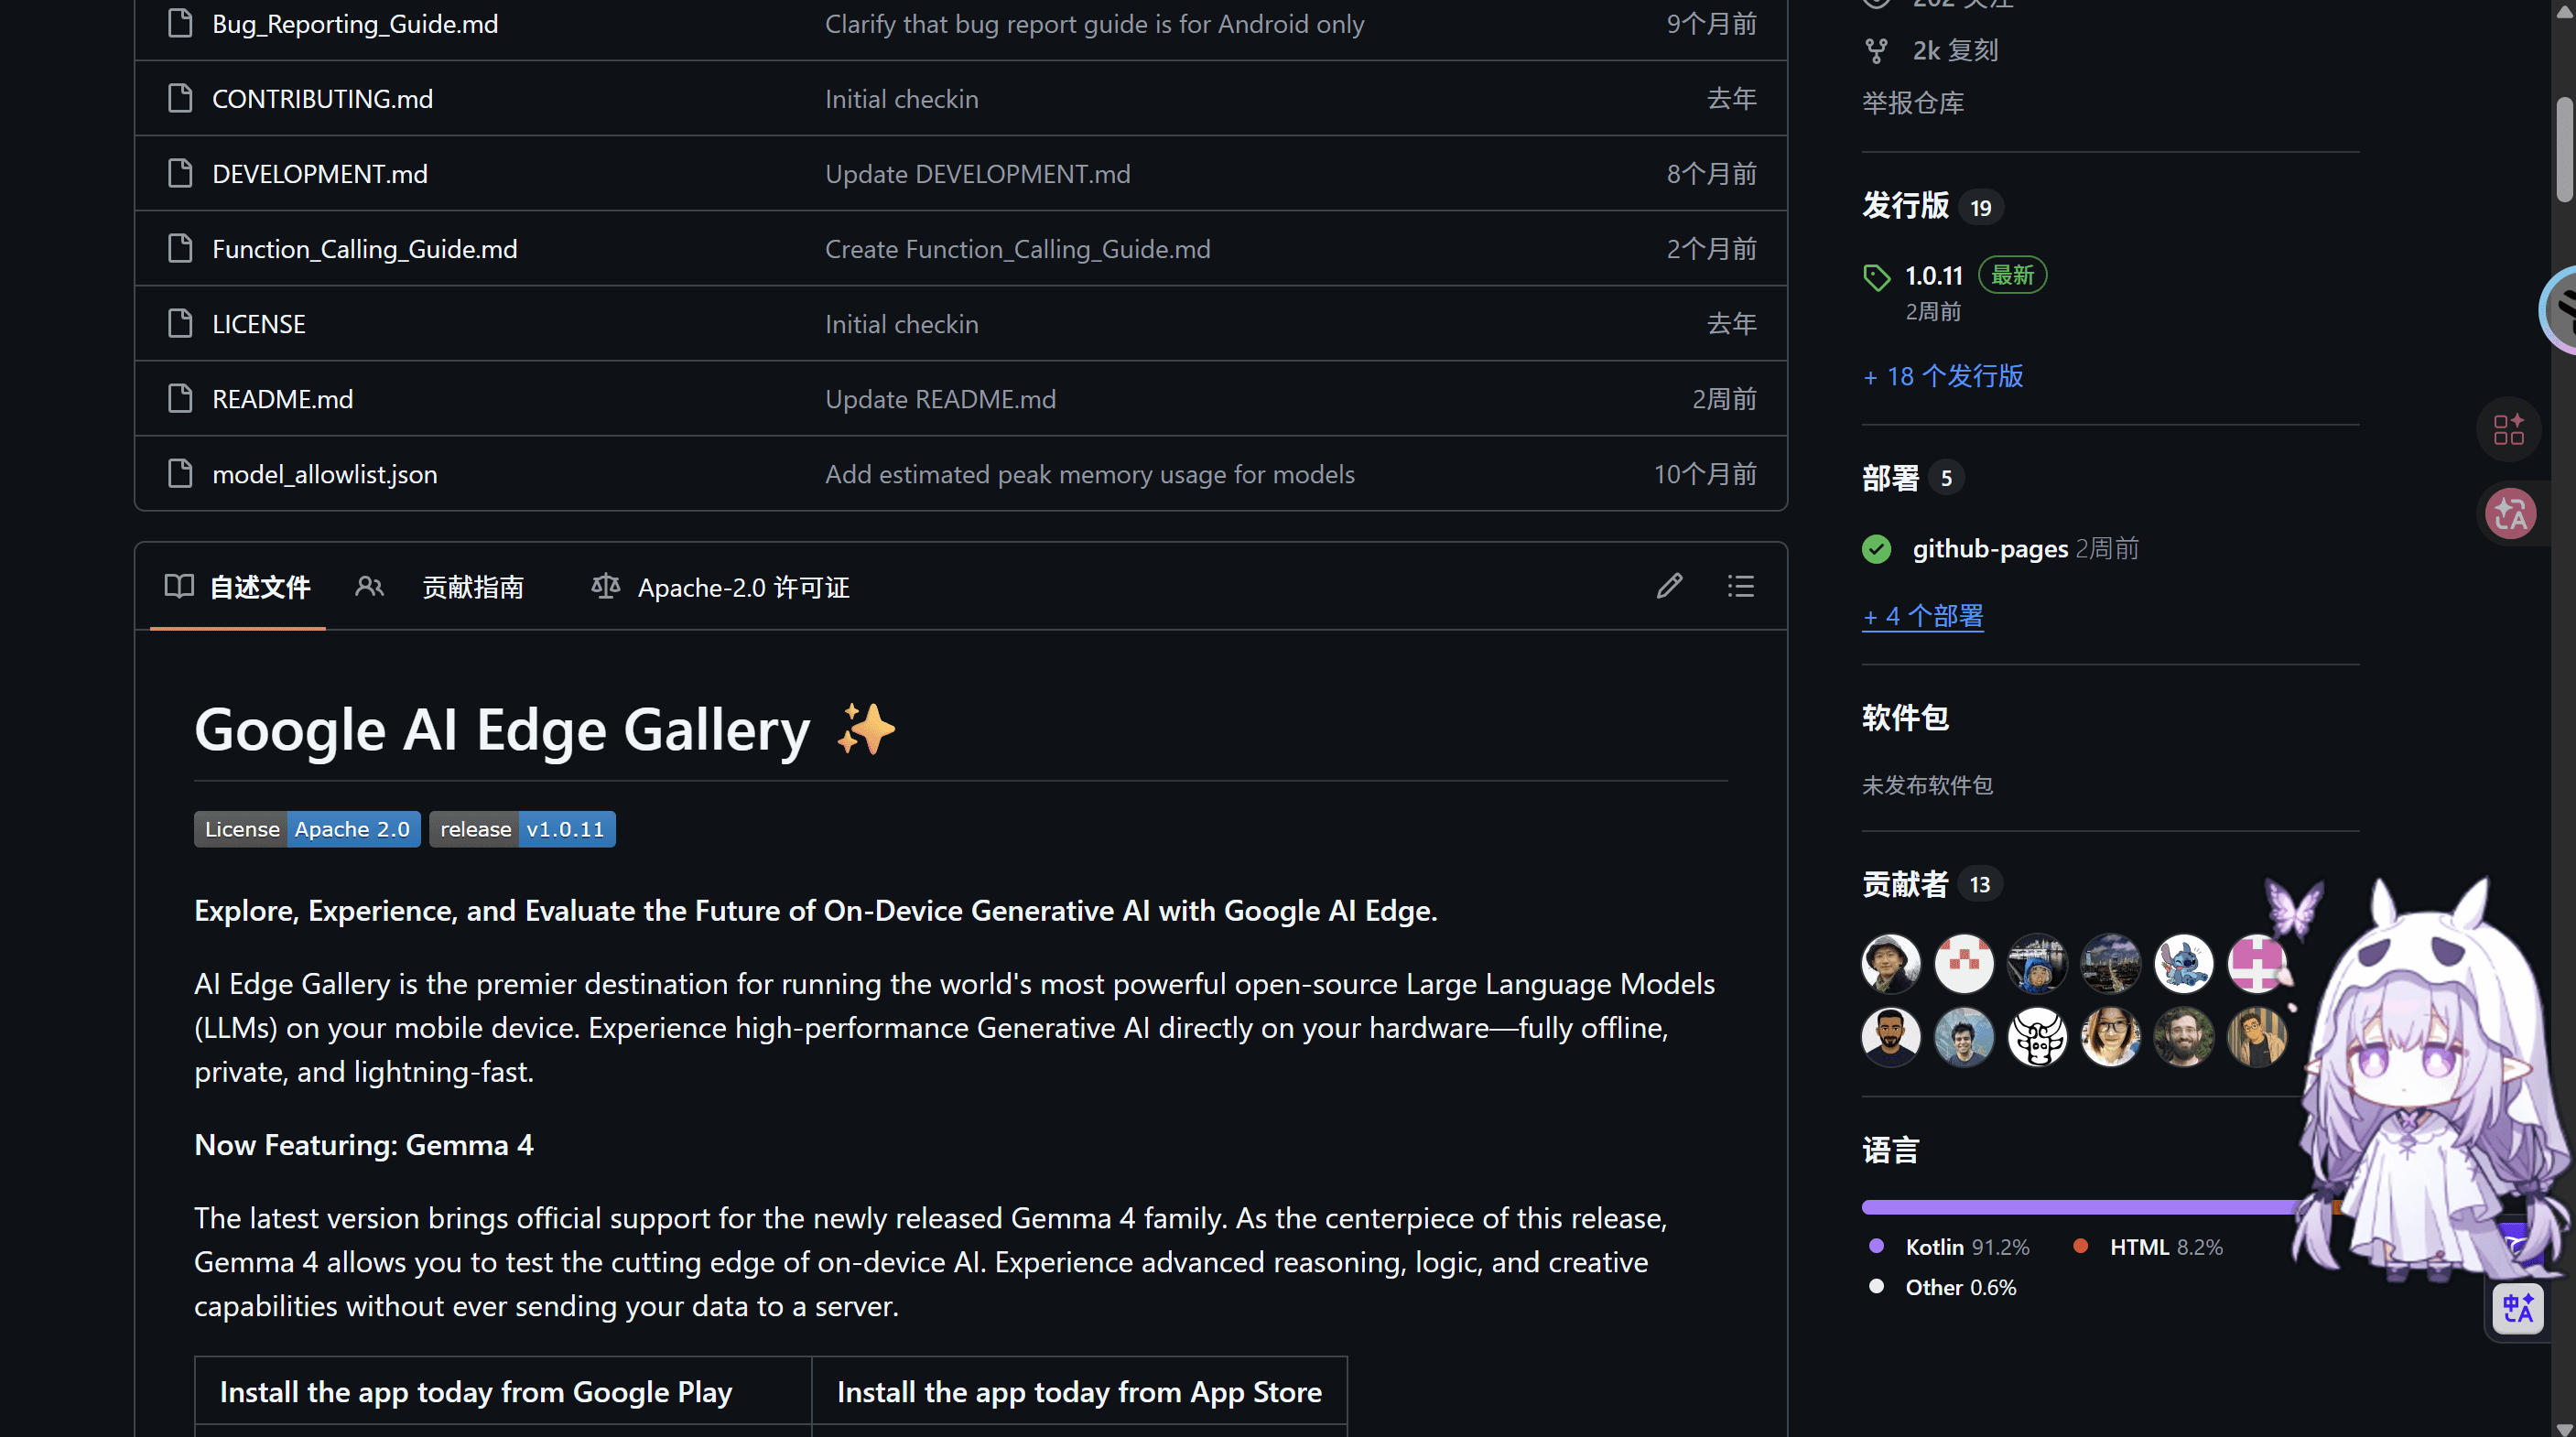2576x1437 pixels.
Task: Click the pink round translate extension icon
Action: [2510, 514]
